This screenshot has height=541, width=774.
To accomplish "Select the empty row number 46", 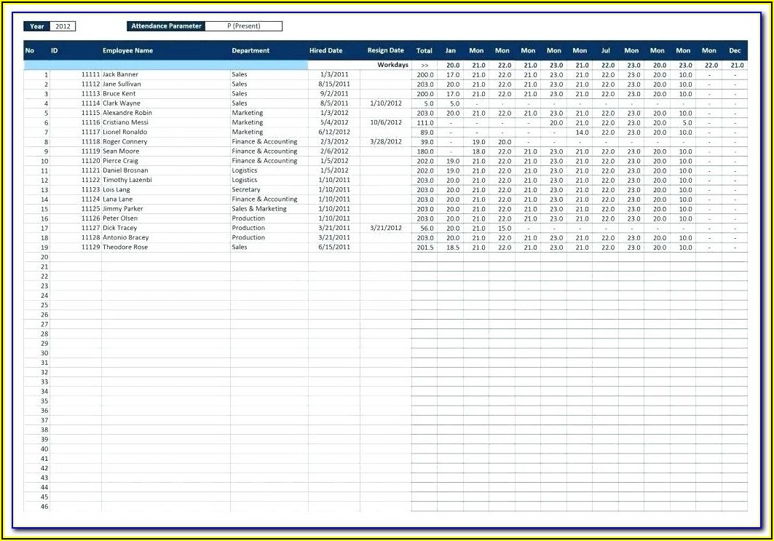I will point(44,506).
